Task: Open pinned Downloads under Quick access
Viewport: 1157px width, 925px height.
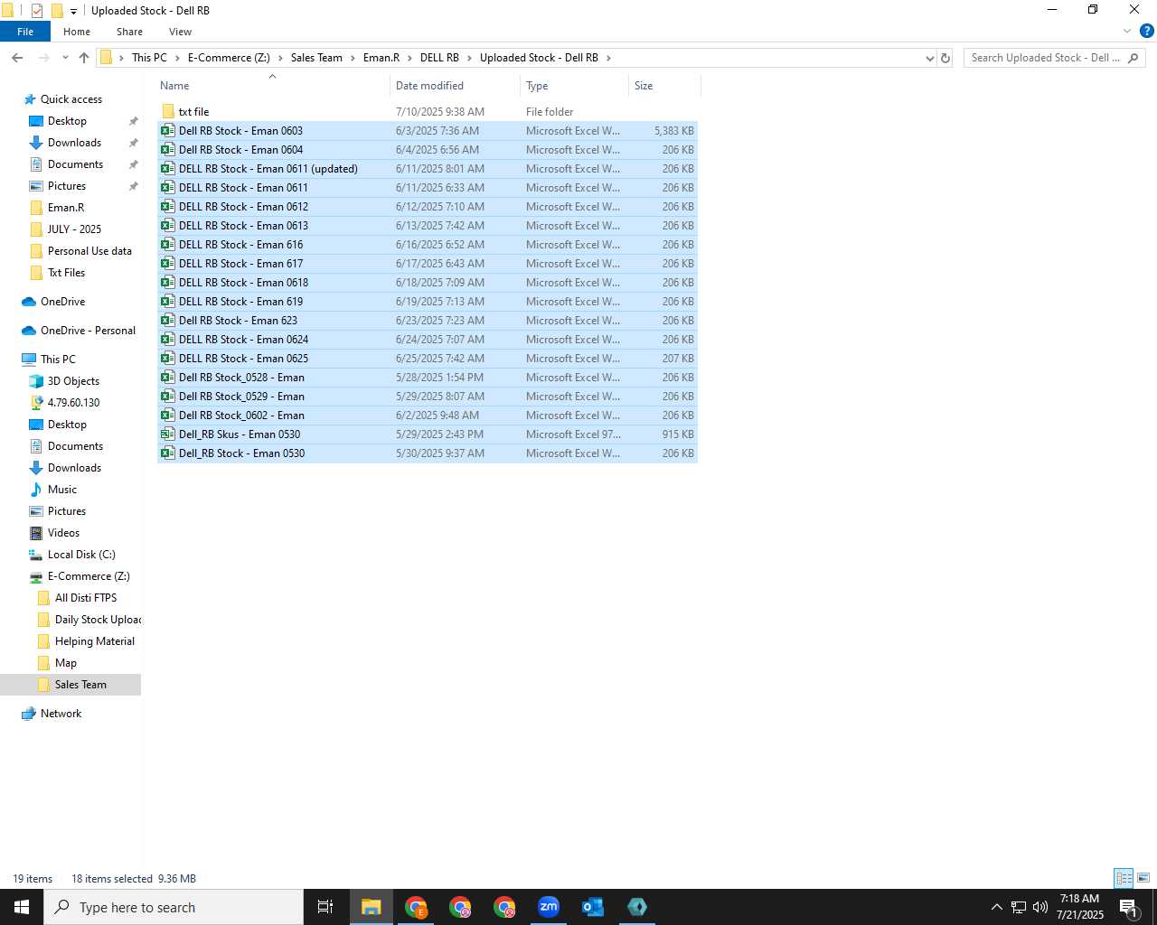Action: point(74,143)
